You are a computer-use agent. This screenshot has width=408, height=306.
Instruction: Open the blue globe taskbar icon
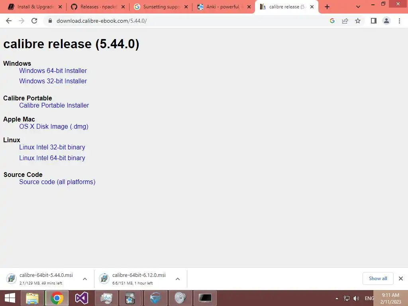point(155,298)
